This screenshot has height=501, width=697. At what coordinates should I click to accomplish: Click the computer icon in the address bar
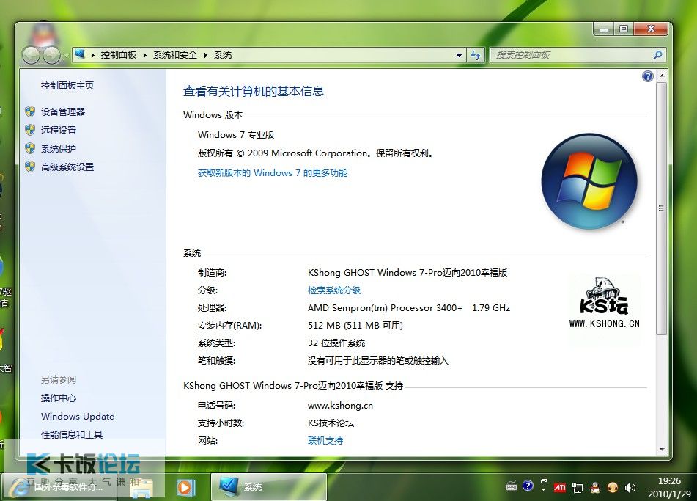[x=80, y=54]
